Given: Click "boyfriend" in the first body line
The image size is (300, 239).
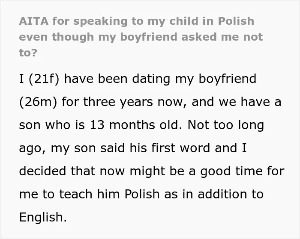Looking at the screenshot, I should pyautogui.click(x=228, y=79).
